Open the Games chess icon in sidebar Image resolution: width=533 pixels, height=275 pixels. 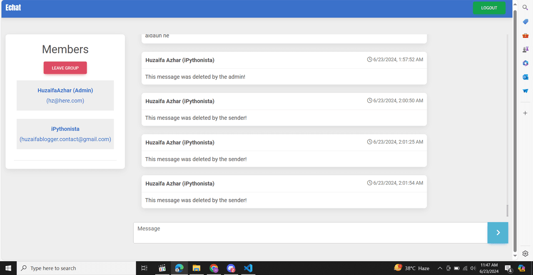526,50
